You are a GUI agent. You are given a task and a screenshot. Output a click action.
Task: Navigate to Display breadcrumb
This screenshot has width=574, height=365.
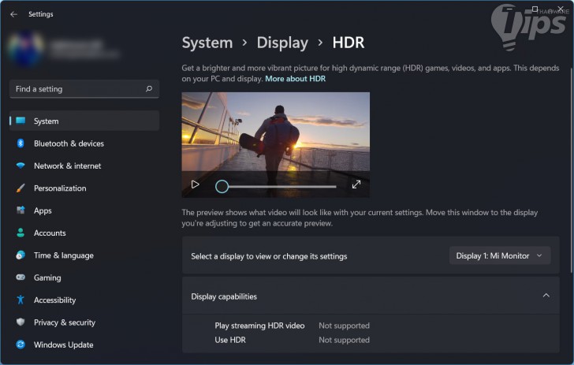coord(282,43)
